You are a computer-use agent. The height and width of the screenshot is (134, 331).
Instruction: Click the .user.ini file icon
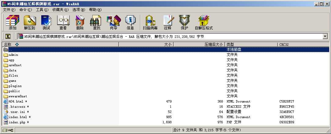pos(6,112)
